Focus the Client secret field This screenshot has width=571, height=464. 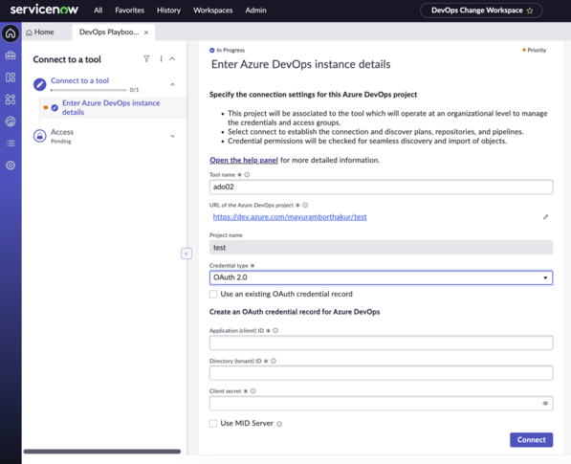point(381,403)
